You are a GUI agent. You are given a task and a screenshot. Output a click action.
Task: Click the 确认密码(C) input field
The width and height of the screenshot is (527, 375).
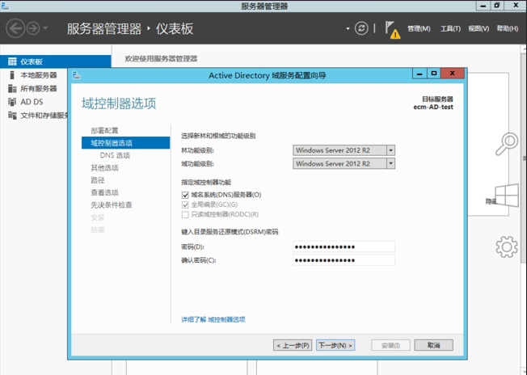point(344,260)
